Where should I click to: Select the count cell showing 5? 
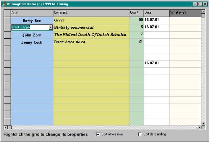point(137,28)
